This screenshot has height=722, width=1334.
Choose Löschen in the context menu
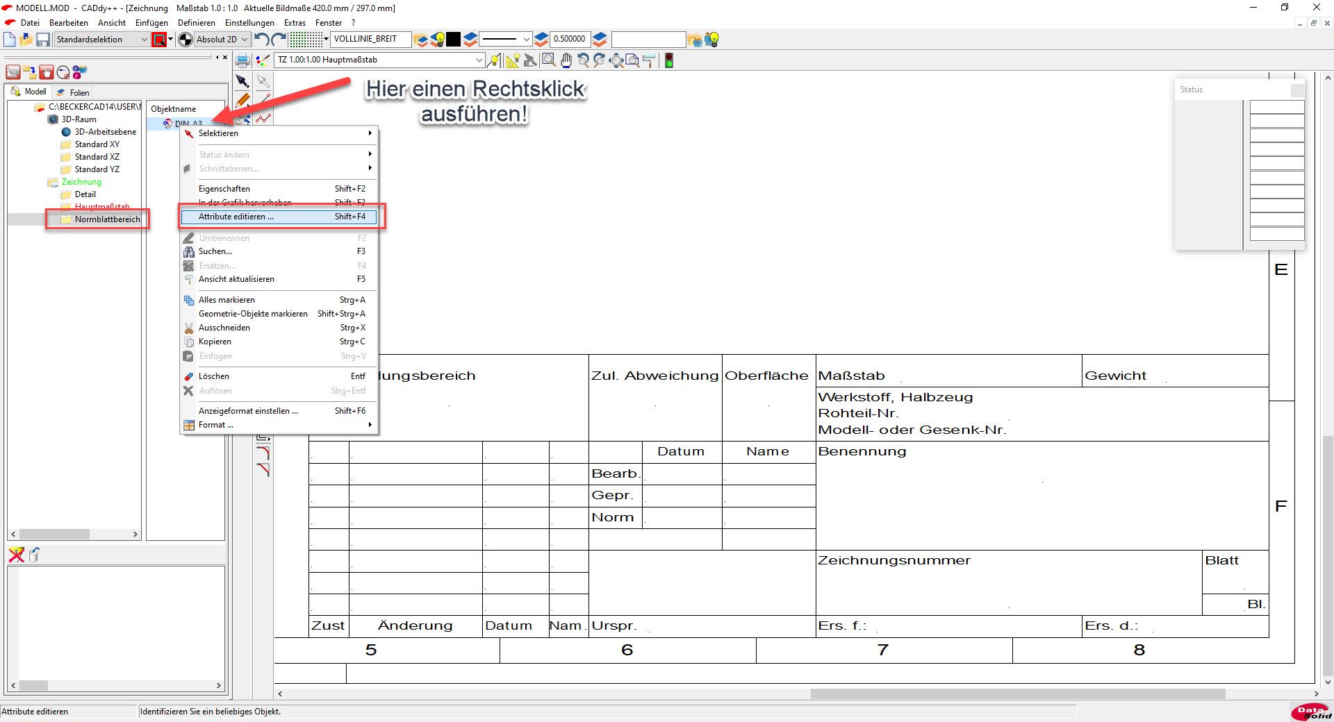[279, 376]
